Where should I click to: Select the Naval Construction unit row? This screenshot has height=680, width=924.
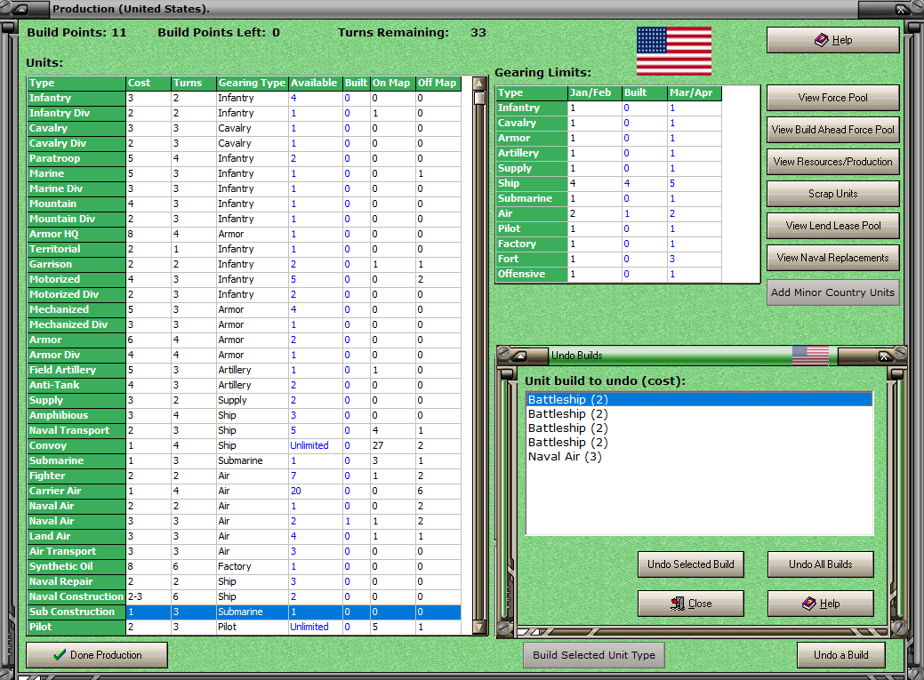click(x=244, y=597)
